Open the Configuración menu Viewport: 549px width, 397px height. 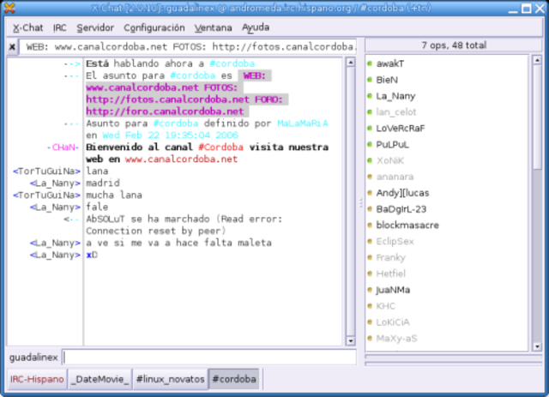[x=154, y=27]
